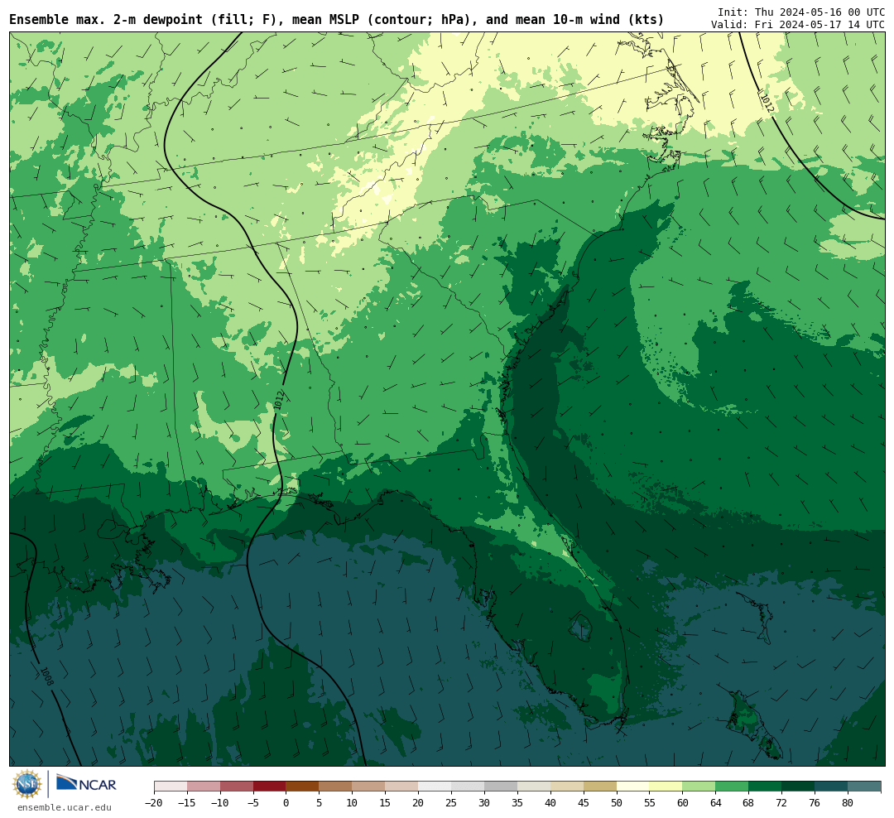Open the ensemble.ucar.edu link text

click(x=65, y=807)
